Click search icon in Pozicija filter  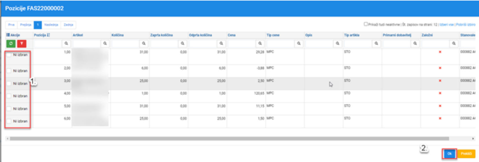(66, 43)
